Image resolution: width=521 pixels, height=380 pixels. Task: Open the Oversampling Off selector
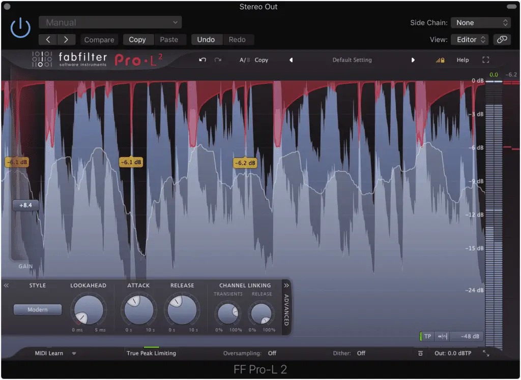click(272, 354)
